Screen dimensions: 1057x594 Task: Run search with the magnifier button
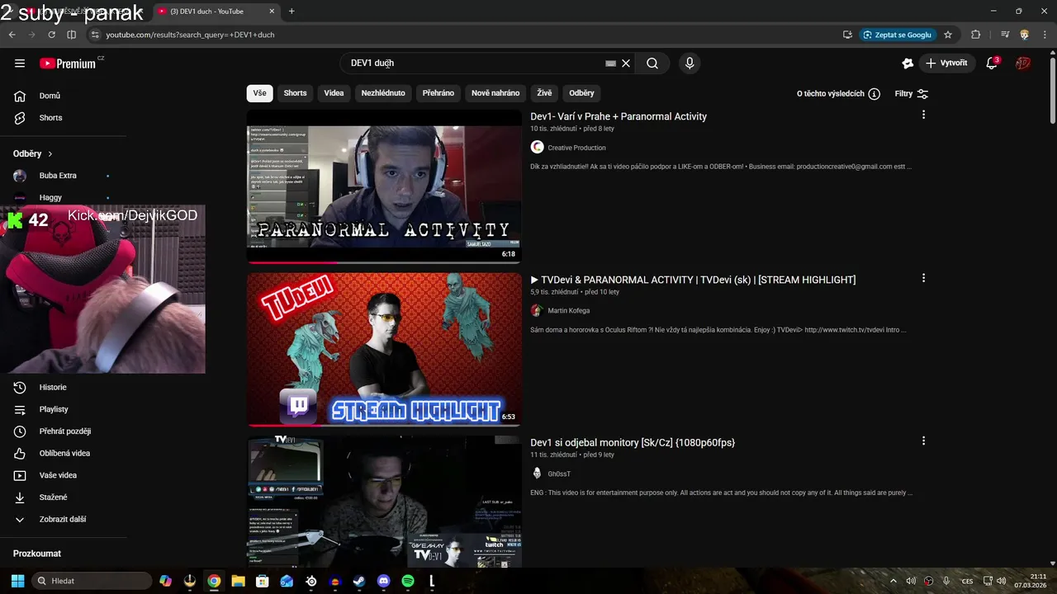(x=652, y=64)
